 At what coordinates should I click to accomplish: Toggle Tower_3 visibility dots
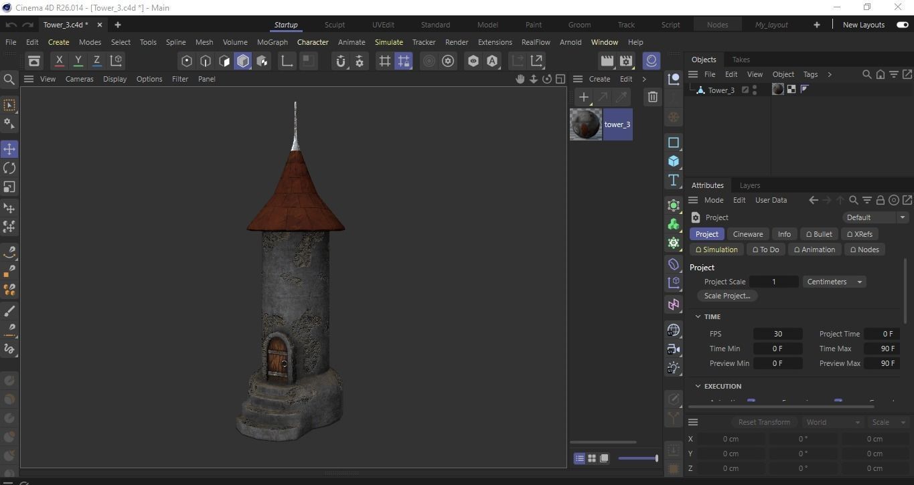pyautogui.click(x=755, y=90)
